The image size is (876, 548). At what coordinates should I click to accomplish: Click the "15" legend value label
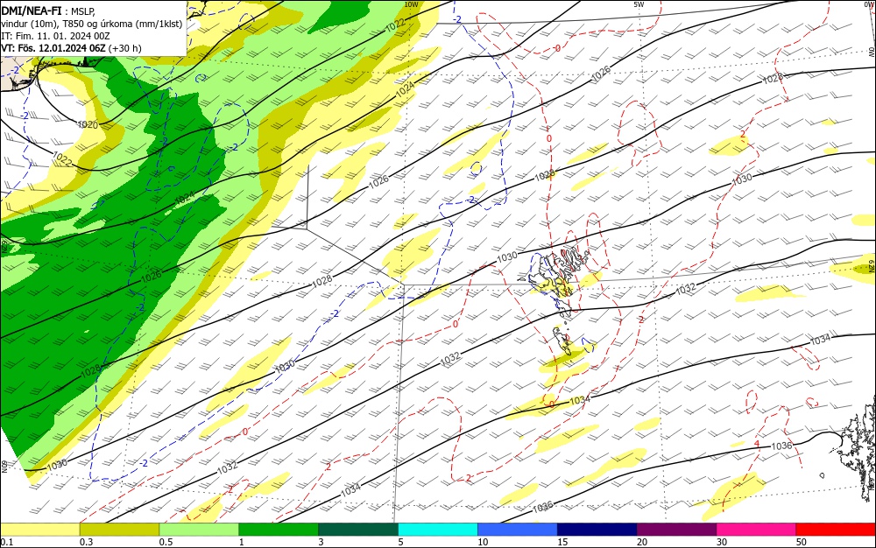point(562,542)
